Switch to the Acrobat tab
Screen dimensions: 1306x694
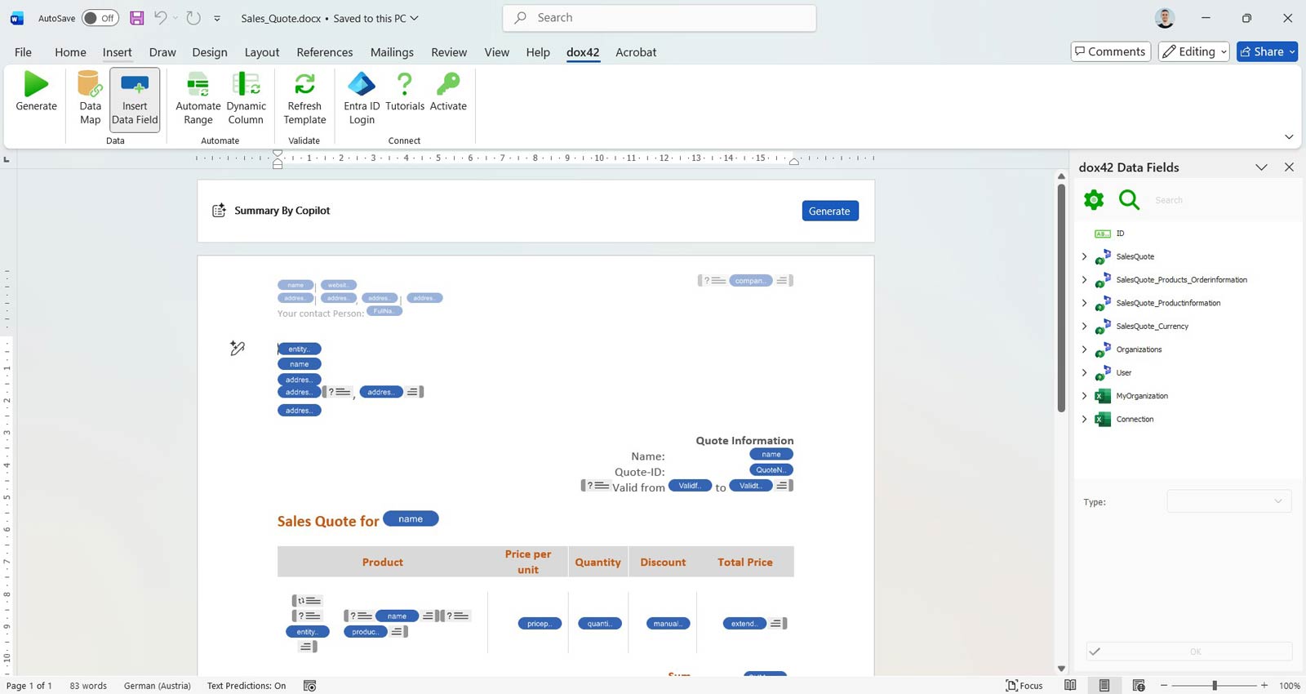coord(636,52)
